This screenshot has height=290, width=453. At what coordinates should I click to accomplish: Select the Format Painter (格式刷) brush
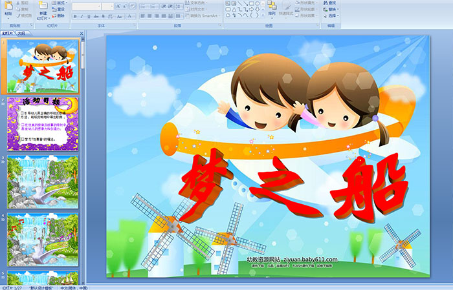pyautogui.click(x=19, y=16)
